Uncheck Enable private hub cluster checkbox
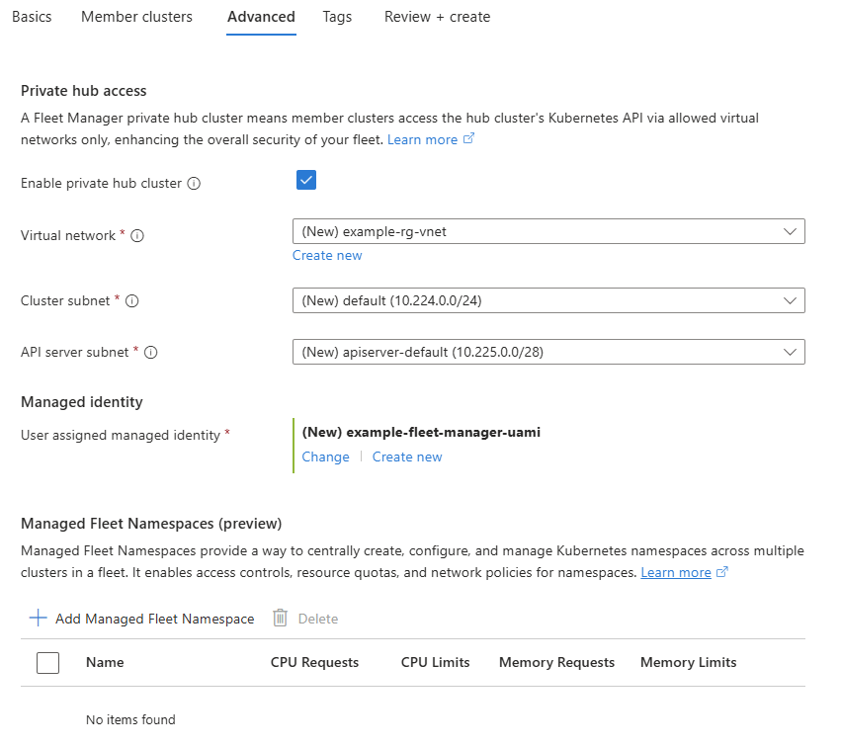Image resolution: width=841 pixels, height=747 pixels. pyautogui.click(x=306, y=180)
